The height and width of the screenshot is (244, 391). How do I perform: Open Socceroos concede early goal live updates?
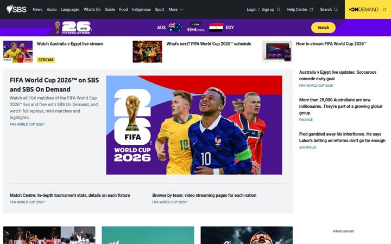click(338, 75)
